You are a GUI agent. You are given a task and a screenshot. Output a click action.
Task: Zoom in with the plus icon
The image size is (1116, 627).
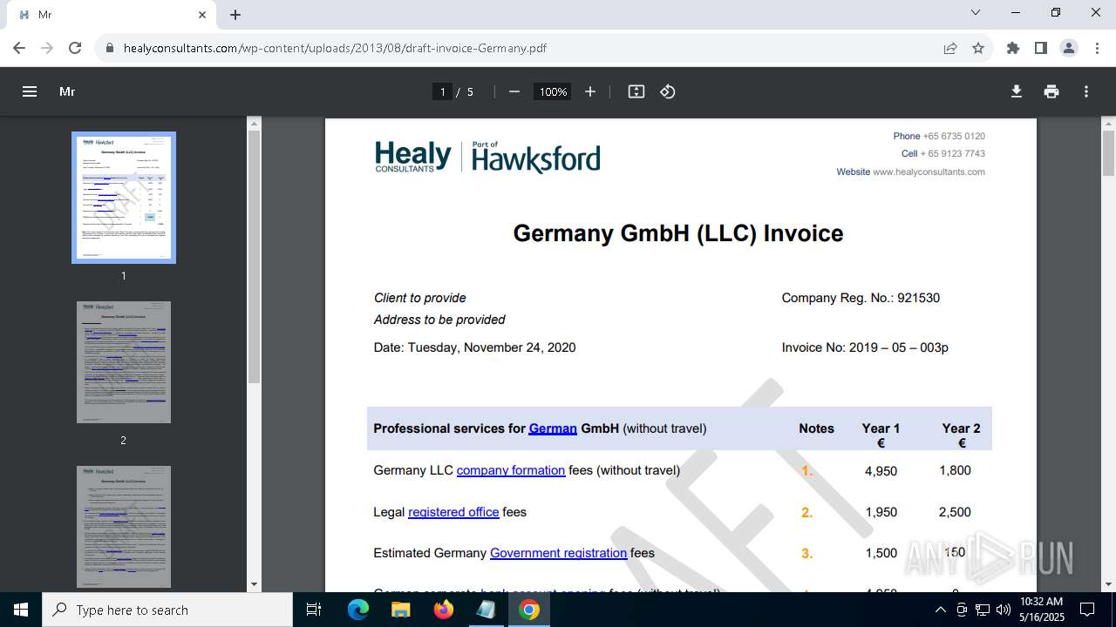coord(590,91)
